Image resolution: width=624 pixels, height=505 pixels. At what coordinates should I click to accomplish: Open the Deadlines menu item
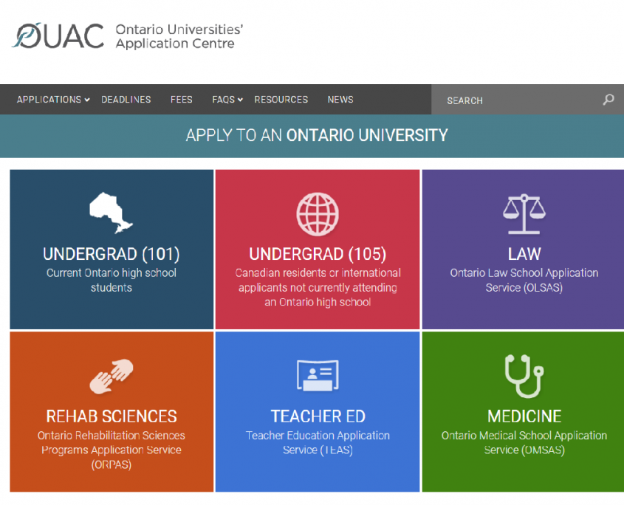[126, 100]
